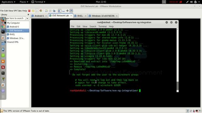
Task: Click the Power On play toolbar icon
Action: [37, 11]
